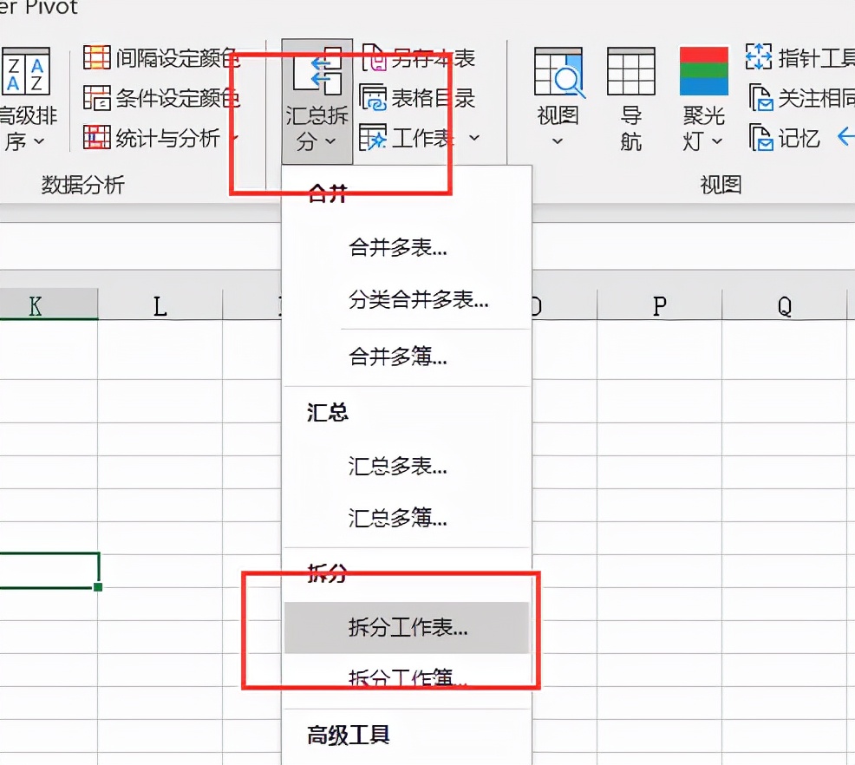Click the 记忆 text label

[x=799, y=138]
